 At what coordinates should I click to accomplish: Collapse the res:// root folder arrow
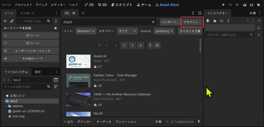[x=3, y=101]
